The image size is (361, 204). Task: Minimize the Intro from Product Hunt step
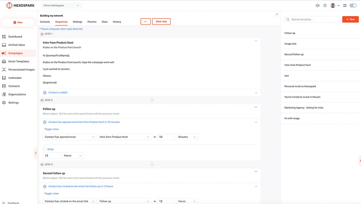coord(256,41)
